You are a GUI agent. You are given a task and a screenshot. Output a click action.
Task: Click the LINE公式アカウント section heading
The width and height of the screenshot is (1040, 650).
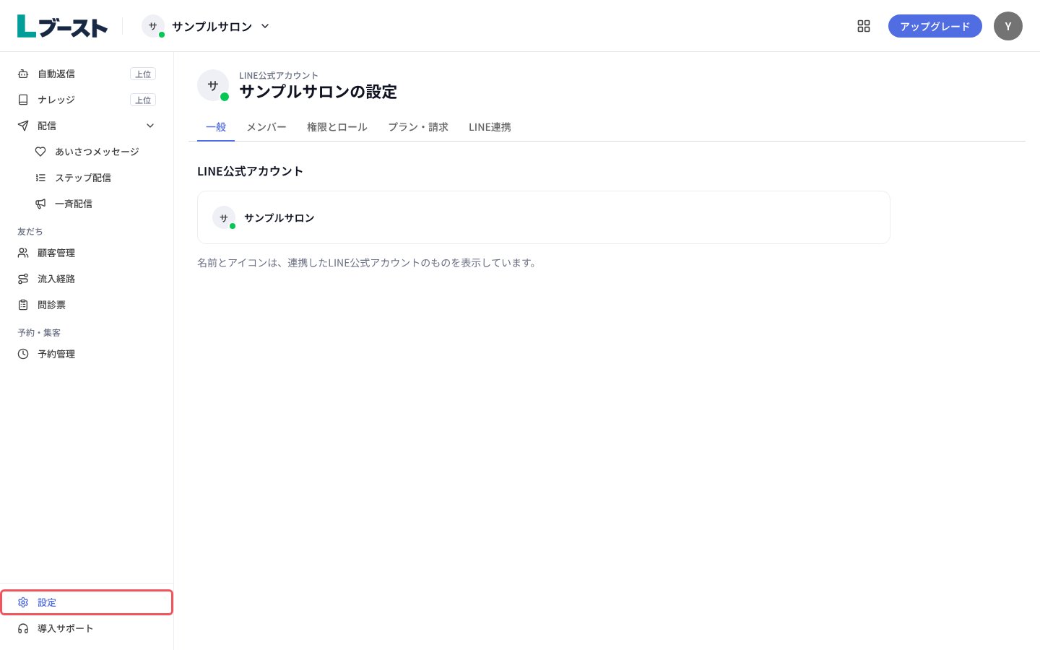click(250, 171)
